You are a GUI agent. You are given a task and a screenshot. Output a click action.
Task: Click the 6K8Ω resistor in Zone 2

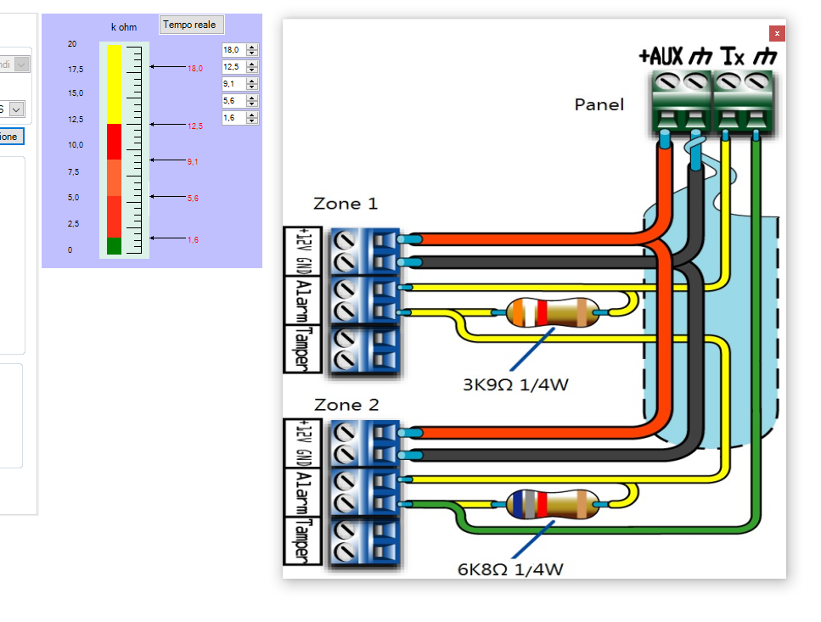click(x=552, y=504)
